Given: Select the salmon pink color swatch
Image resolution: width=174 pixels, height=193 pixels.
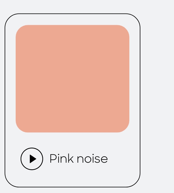Looking at the screenshot, I should [72, 79].
